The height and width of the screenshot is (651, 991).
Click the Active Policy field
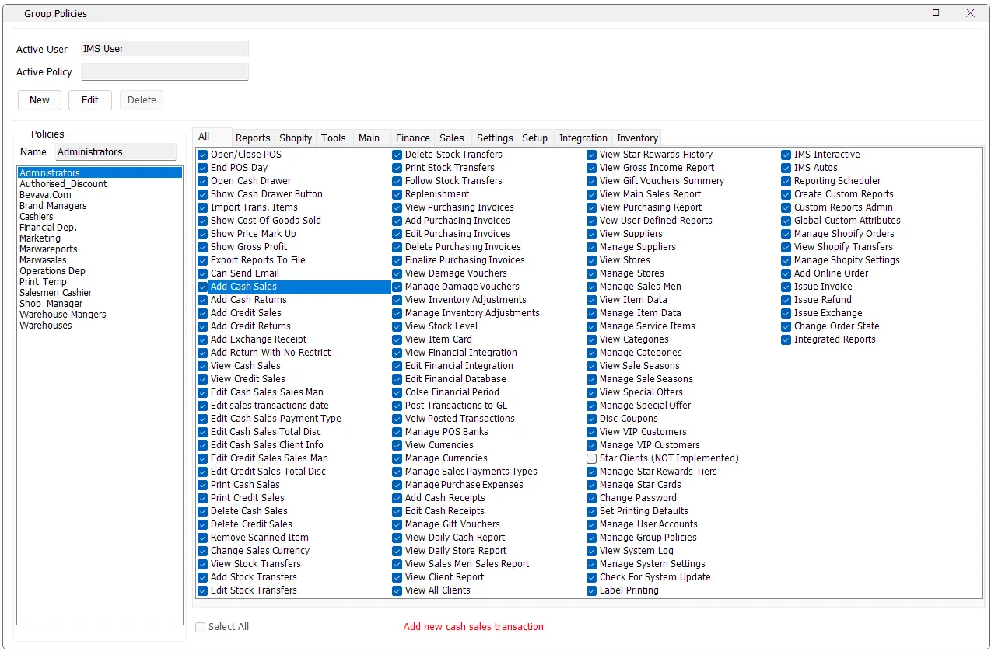[165, 72]
